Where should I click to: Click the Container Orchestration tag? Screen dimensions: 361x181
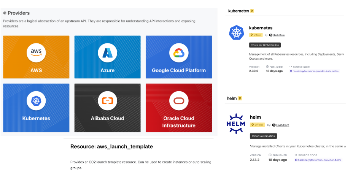(x=265, y=45)
